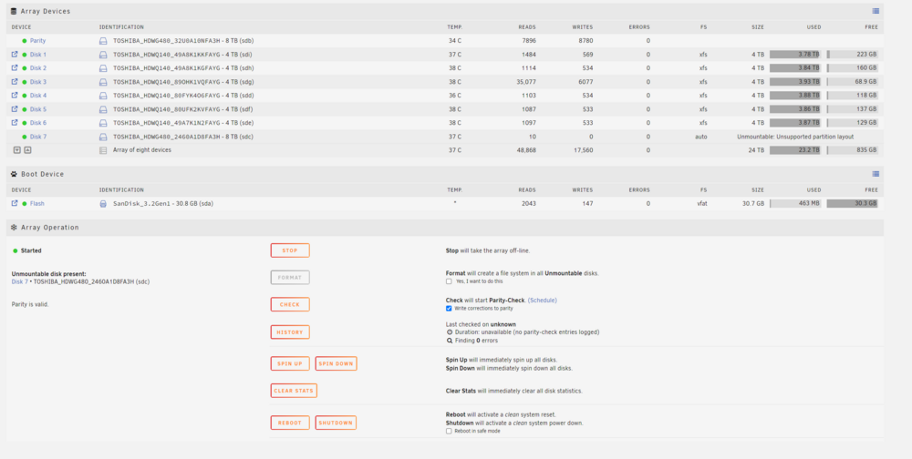Viewport: 912px width, 459px height.
Task: Click the drive icon beside TOSHIBA_HDWQ140_80UFK2KVFAYG
Action: point(103,109)
